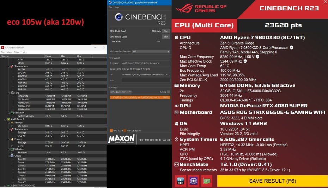
Task: Collapse the Utilization node above System Memory
Action: (8, 113)
